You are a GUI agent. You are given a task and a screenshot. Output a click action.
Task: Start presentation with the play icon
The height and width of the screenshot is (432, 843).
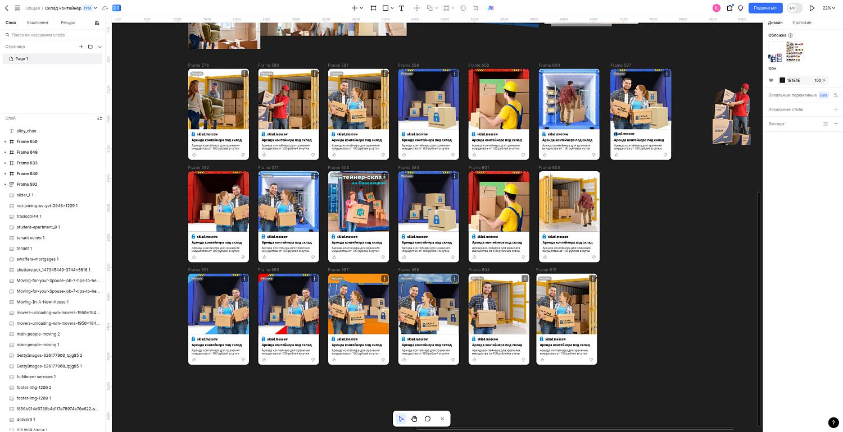tap(812, 8)
